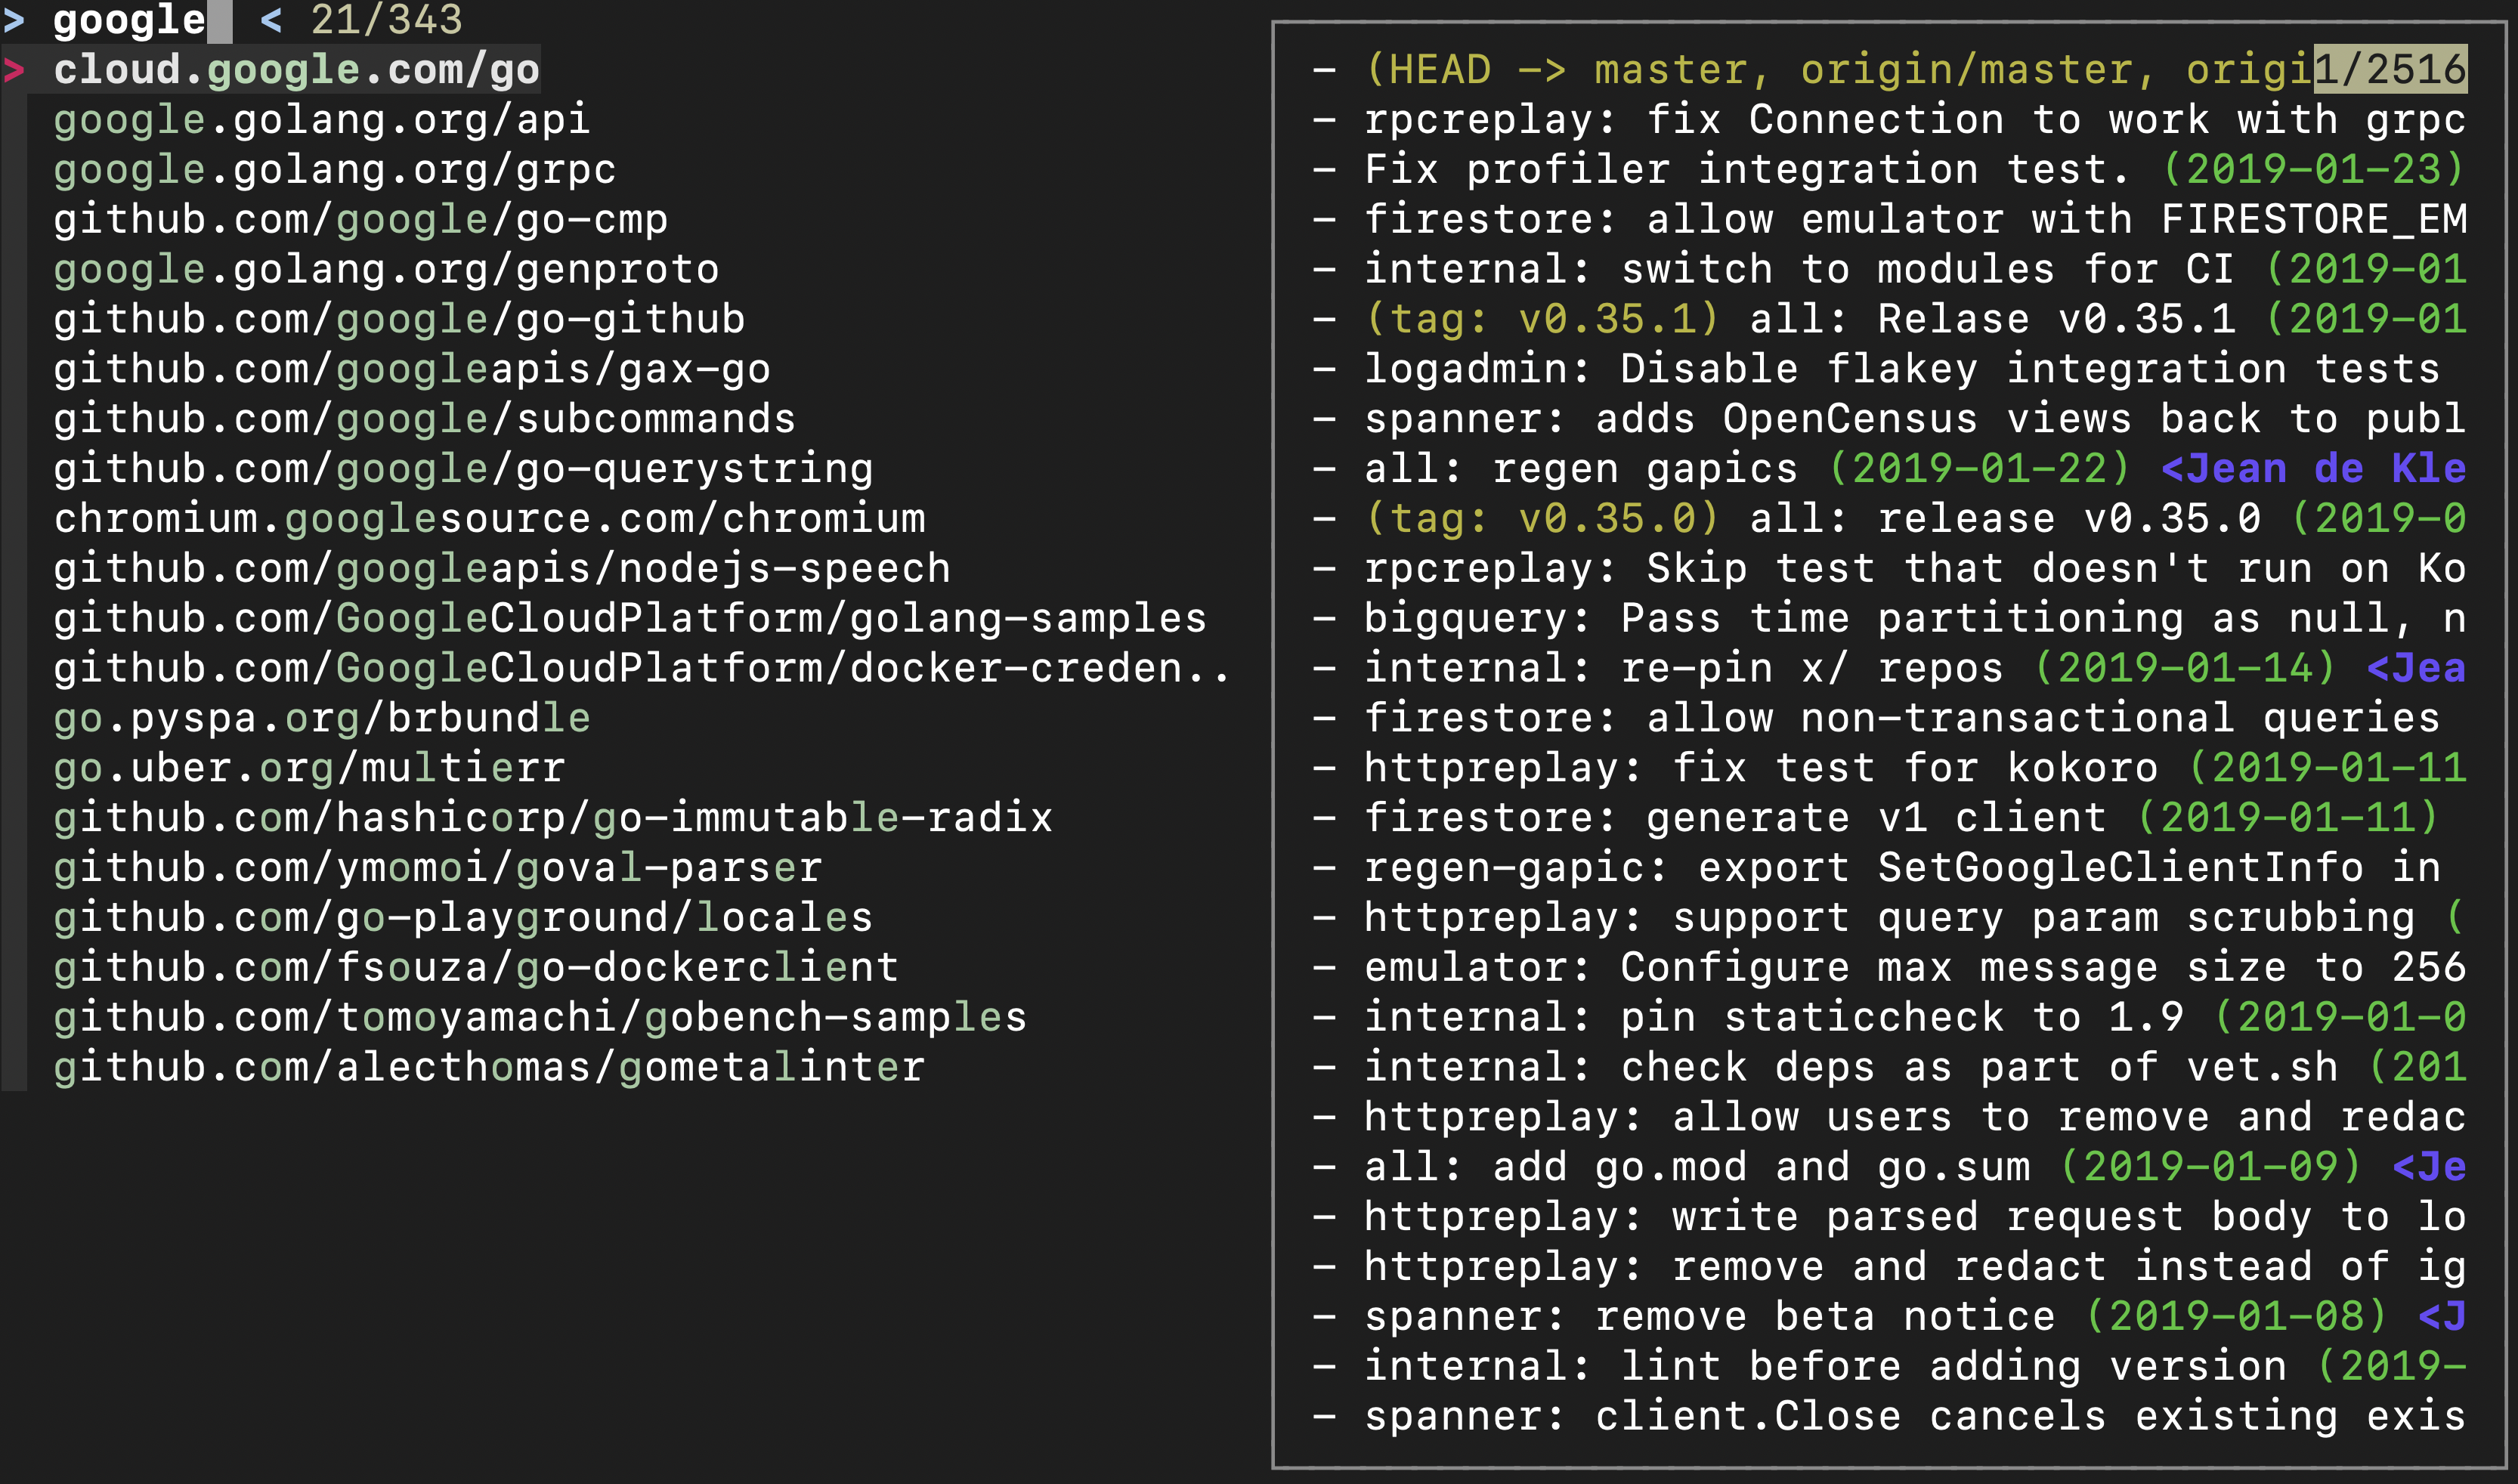Select google.golang.org/api entry
The height and width of the screenshot is (1484, 2518).
pos(321,120)
